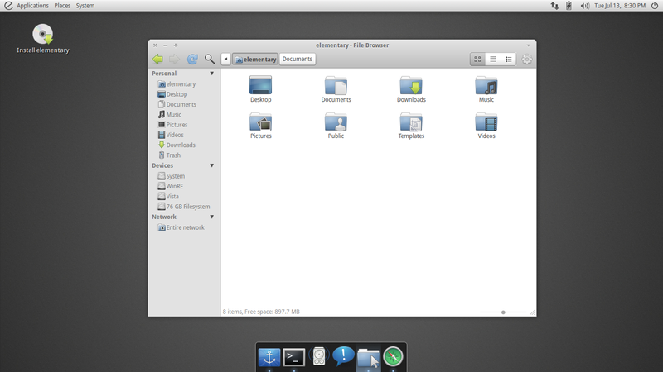This screenshot has height=372, width=663.
Task: Select the Templates folder icon
Action: coord(411,126)
